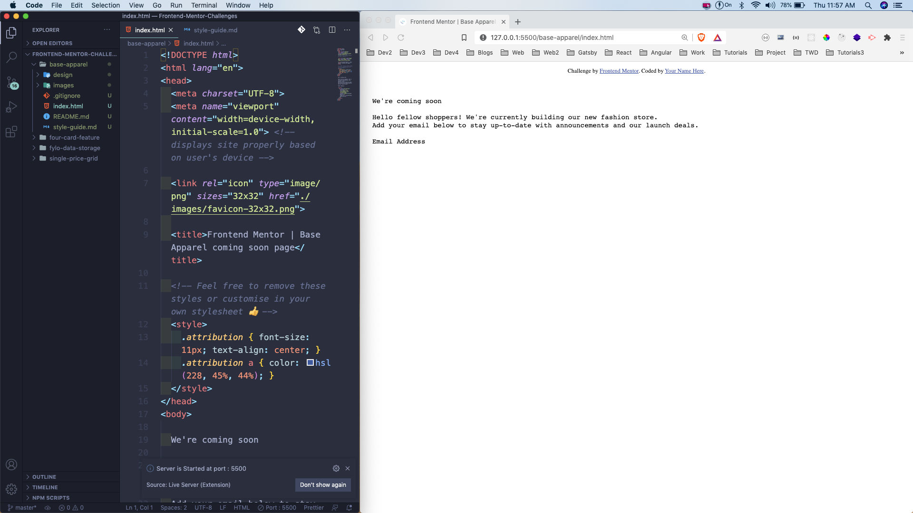
Task: Open the Go menu in menu bar
Action: coord(157,5)
